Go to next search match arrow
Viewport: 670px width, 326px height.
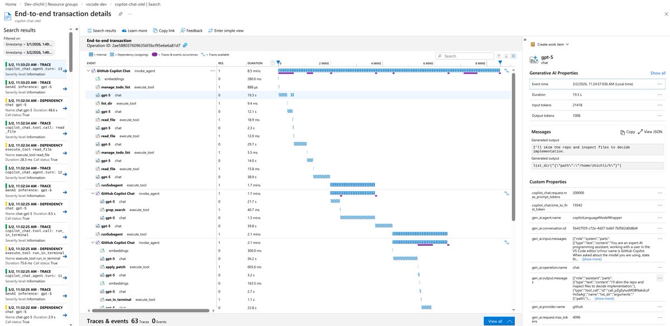506,56
